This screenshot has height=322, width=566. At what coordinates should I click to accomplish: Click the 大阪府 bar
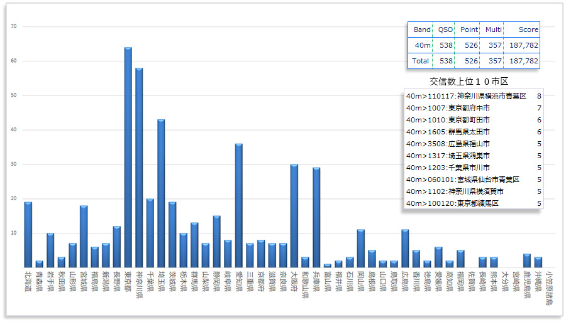[294, 216]
